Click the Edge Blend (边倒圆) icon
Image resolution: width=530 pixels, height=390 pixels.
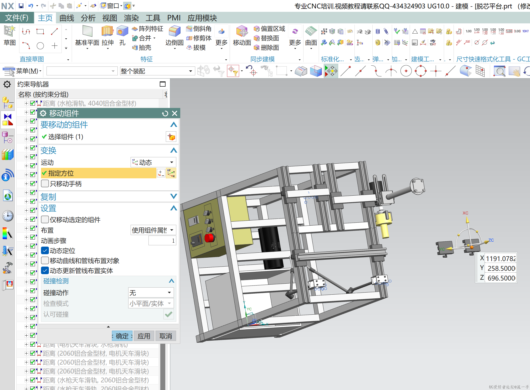click(174, 32)
